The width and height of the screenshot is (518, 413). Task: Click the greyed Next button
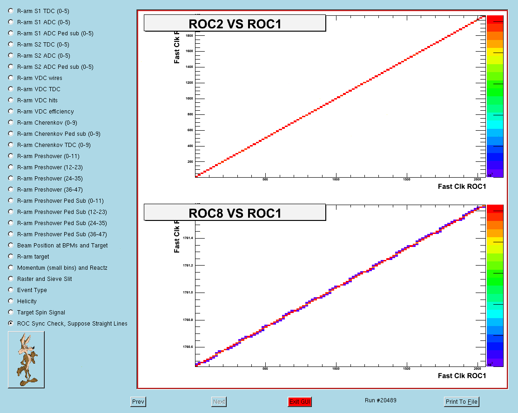tap(219, 401)
